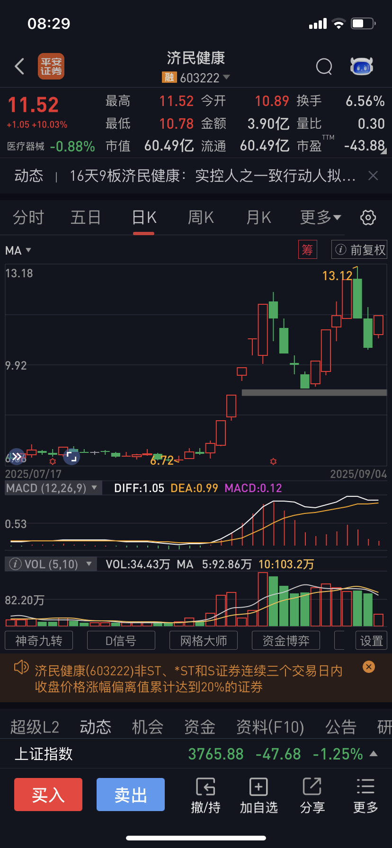
Task: Change the 前复权 adjustment setting
Action: tap(359, 249)
